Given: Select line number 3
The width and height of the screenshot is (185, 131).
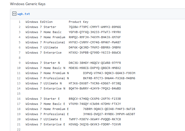Looking at the screenshot, I should click(x=20, y=32).
